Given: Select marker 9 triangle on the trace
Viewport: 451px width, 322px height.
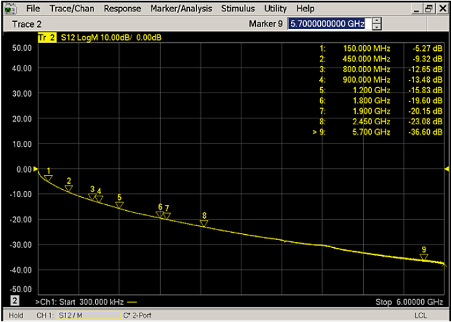Looking at the screenshot, I should click(x=424, y=257).
